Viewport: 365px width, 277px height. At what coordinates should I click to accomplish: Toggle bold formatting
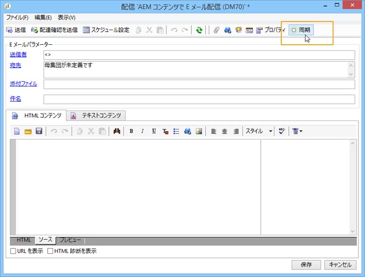coord(131,131)
